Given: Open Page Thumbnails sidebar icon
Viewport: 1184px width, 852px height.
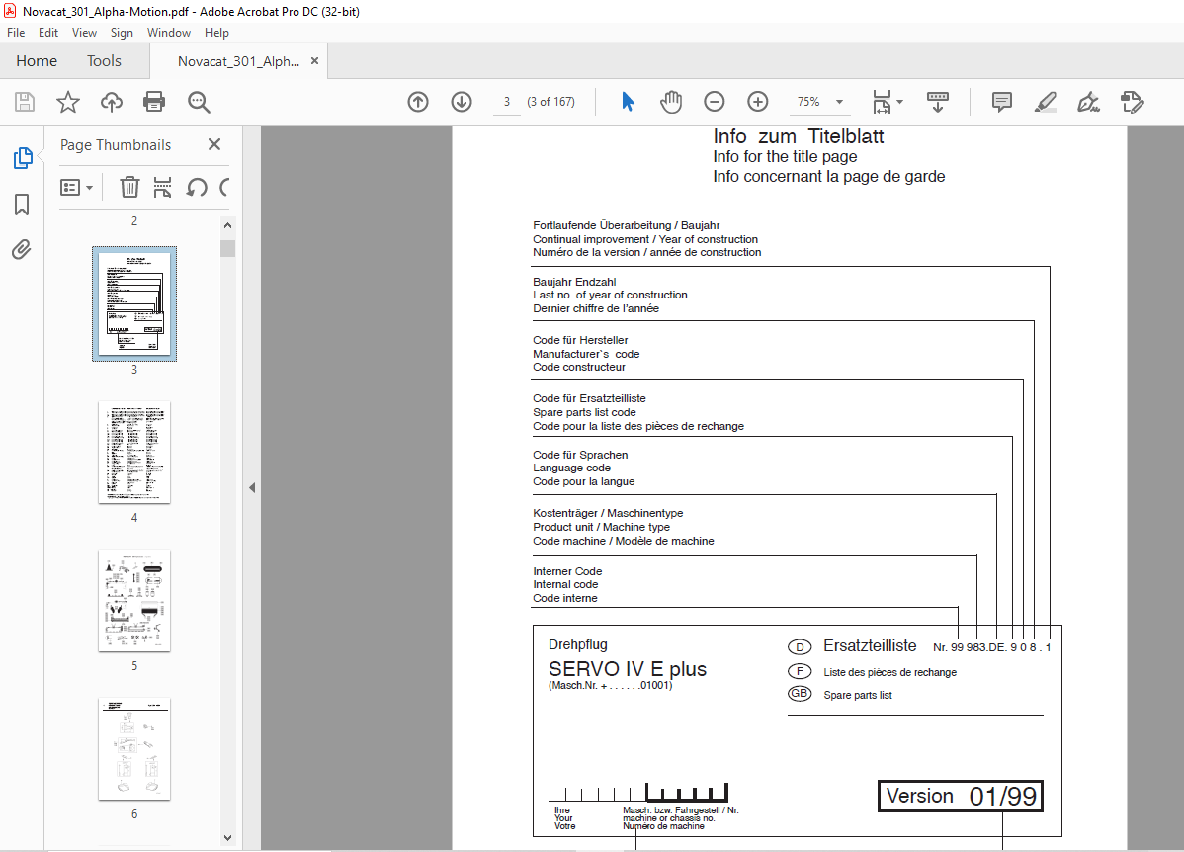Looking at the screenshot, I should click(x=23, y=158).
